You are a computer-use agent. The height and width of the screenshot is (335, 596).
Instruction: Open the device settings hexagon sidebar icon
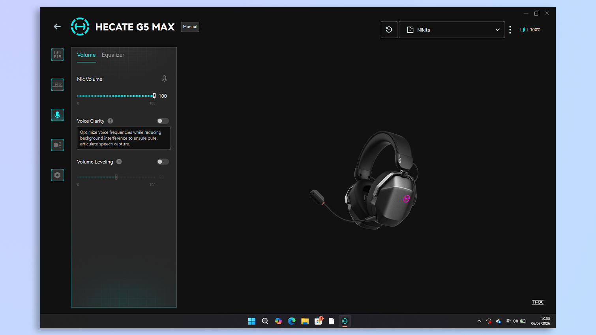tap(57, 175)
